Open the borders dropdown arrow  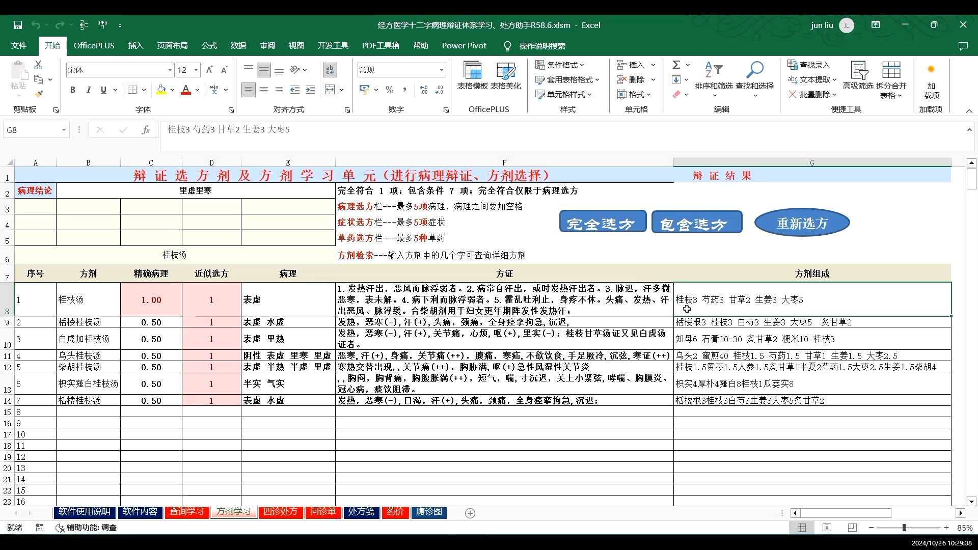[x=144, y=90]
